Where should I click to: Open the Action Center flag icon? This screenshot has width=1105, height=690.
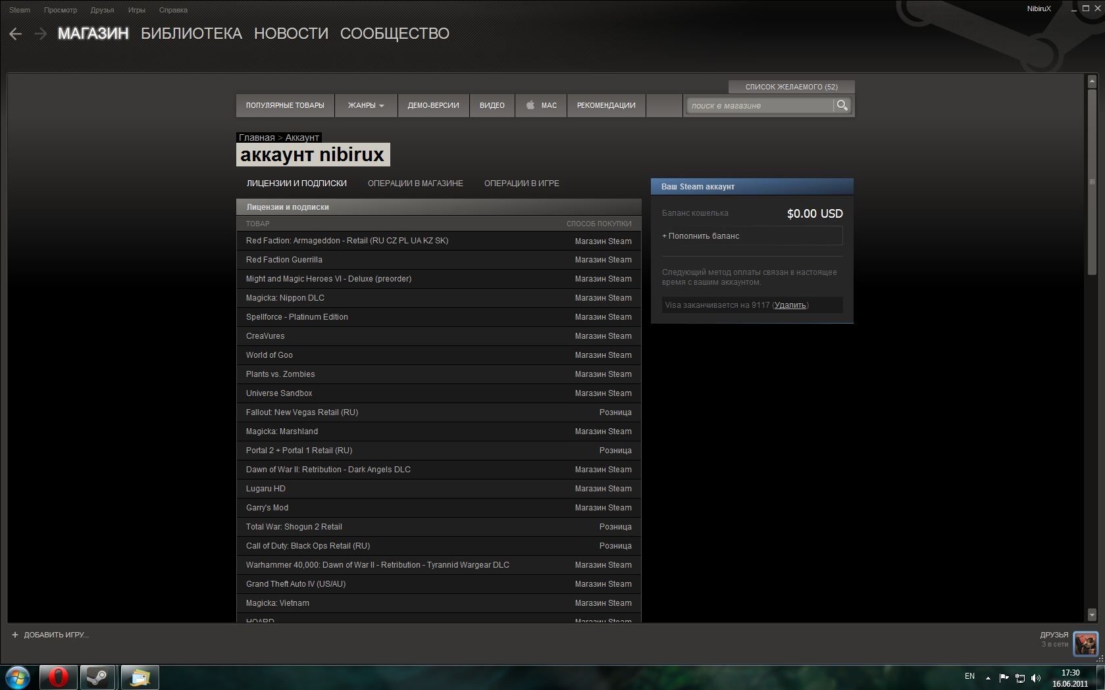click(x=1004, y=678)
